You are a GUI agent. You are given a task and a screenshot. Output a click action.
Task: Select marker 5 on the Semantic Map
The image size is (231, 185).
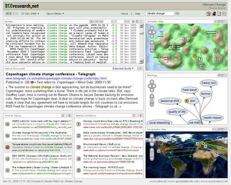click(x=215, y=50)
